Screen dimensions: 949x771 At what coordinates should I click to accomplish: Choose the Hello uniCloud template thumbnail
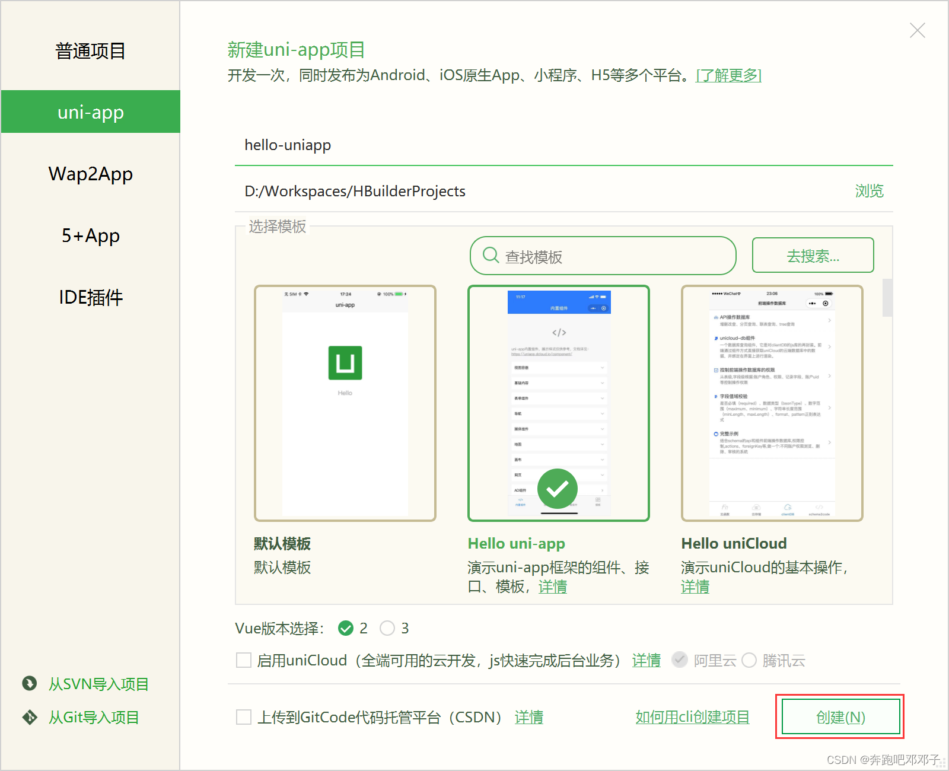(x=772, y=403)
